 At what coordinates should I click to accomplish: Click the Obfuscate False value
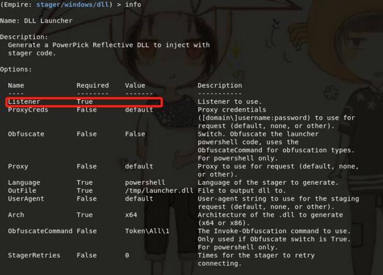point(135,134)
